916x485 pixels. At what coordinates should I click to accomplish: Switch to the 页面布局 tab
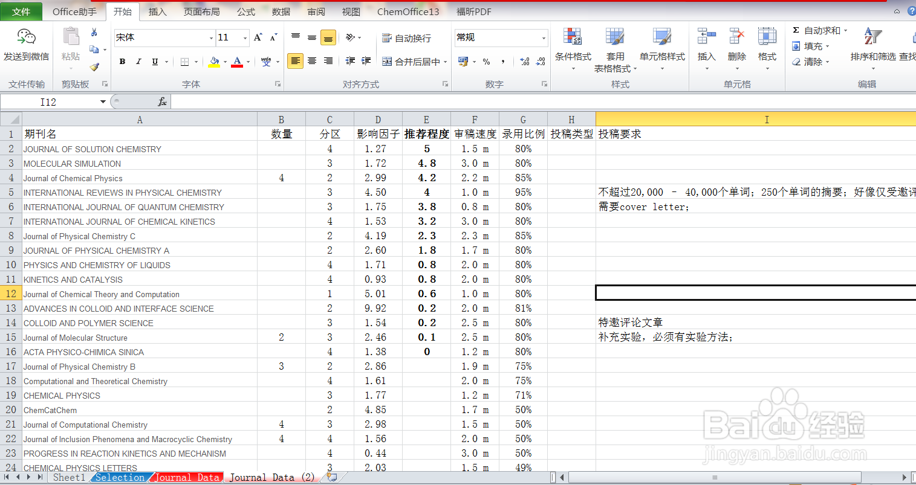pyautogui.click(x=201, y=11)
